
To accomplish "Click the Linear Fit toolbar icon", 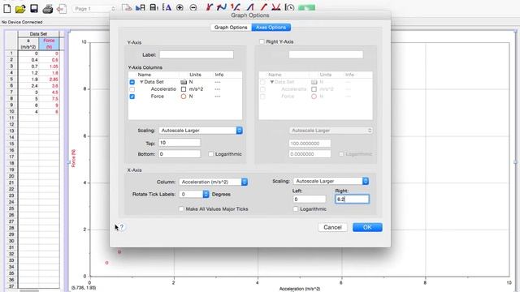I will 263,7.
